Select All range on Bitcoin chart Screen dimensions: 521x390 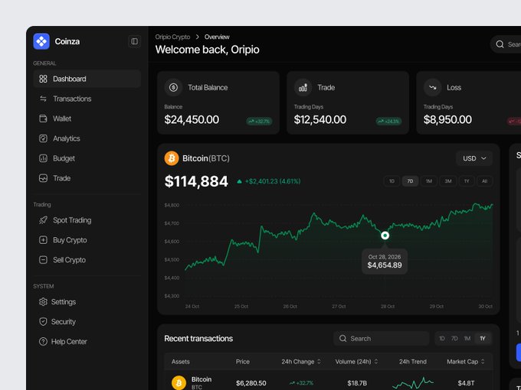(x=485, y=181)
